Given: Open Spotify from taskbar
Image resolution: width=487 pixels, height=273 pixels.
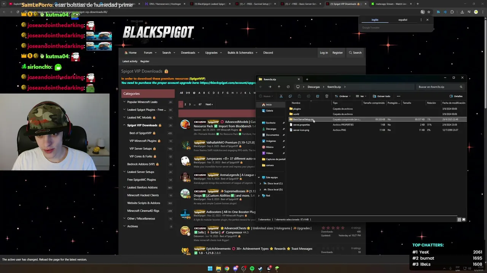Looking at the screenshot, I should 252,268.
